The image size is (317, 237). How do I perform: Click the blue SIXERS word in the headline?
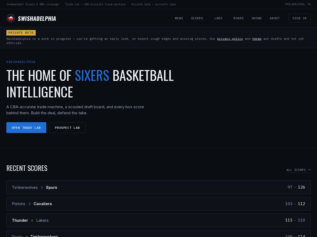(92, 75)
